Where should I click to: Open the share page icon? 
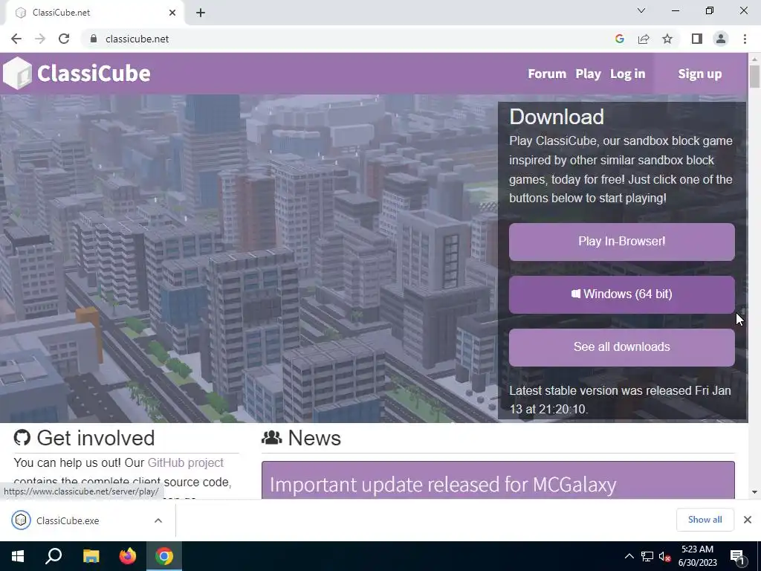[644, 39]
